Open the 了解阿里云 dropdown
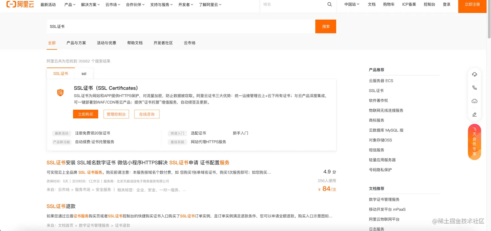 (210, 5)
